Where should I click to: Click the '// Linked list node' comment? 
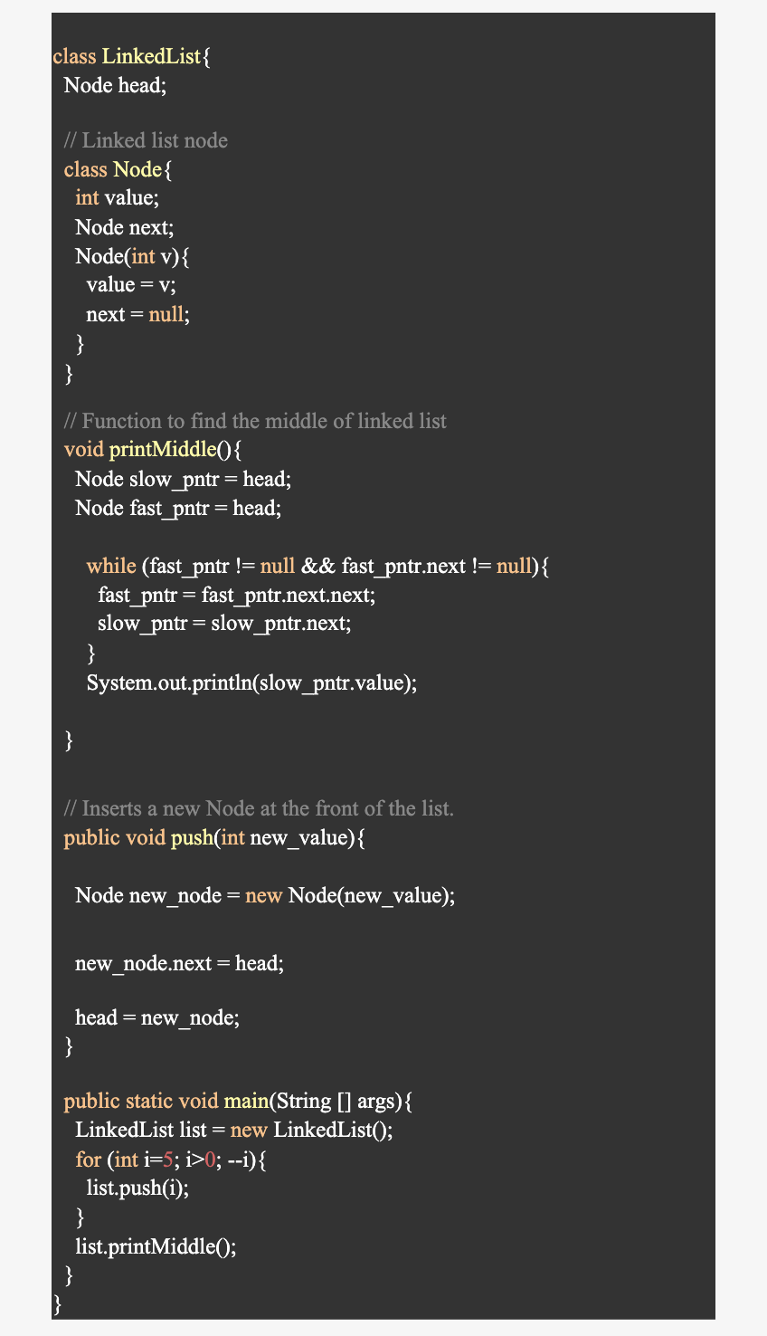tap(146, 140)
